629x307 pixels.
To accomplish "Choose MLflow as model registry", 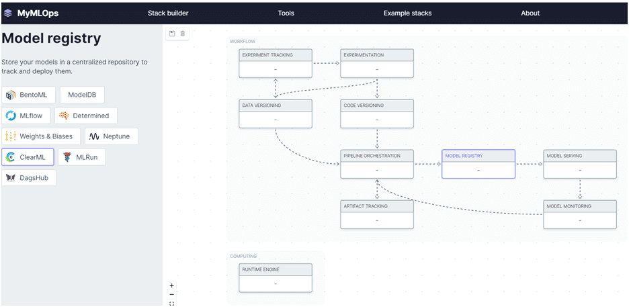I will 26,116.
